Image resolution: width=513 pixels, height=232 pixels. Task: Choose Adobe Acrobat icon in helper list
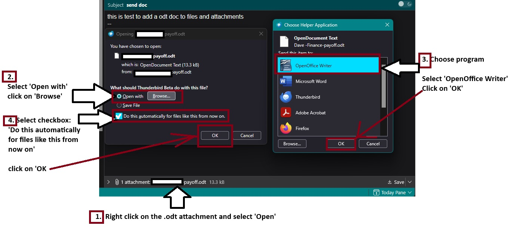pyautogui.click(x=286, y=112)
